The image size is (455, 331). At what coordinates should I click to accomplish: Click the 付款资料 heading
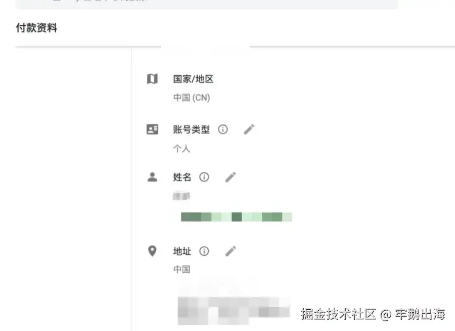[x=36, y=28]
